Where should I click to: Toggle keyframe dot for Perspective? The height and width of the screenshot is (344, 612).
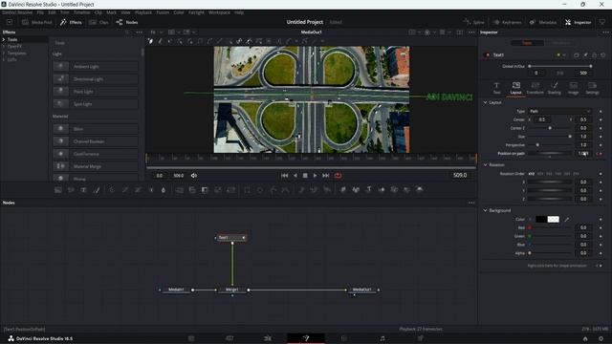(601, 145)
